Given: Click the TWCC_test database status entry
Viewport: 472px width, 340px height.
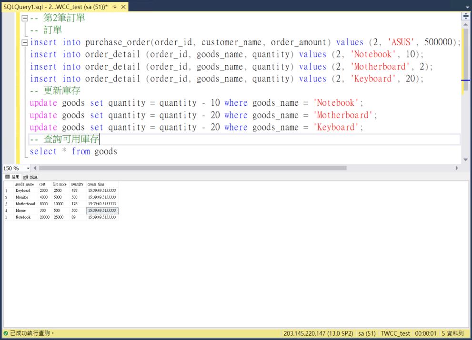Looking at the screenshot, I should pos(395,333).
